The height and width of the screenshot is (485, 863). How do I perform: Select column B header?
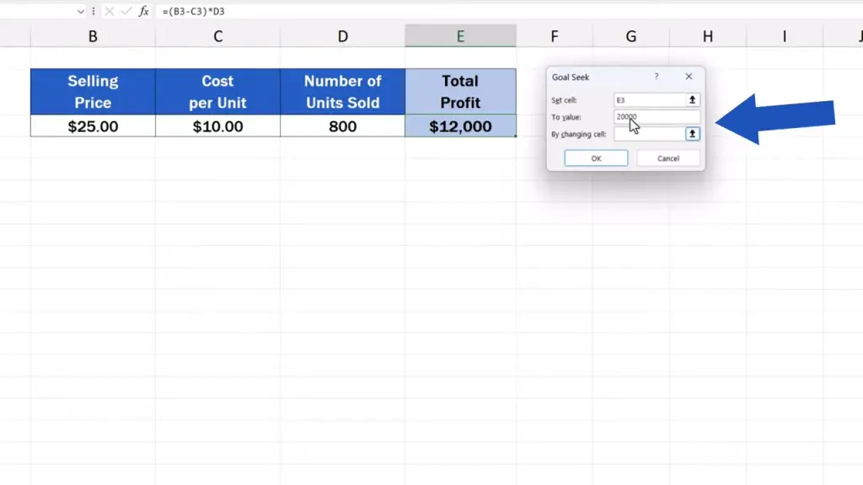(93, 36)
